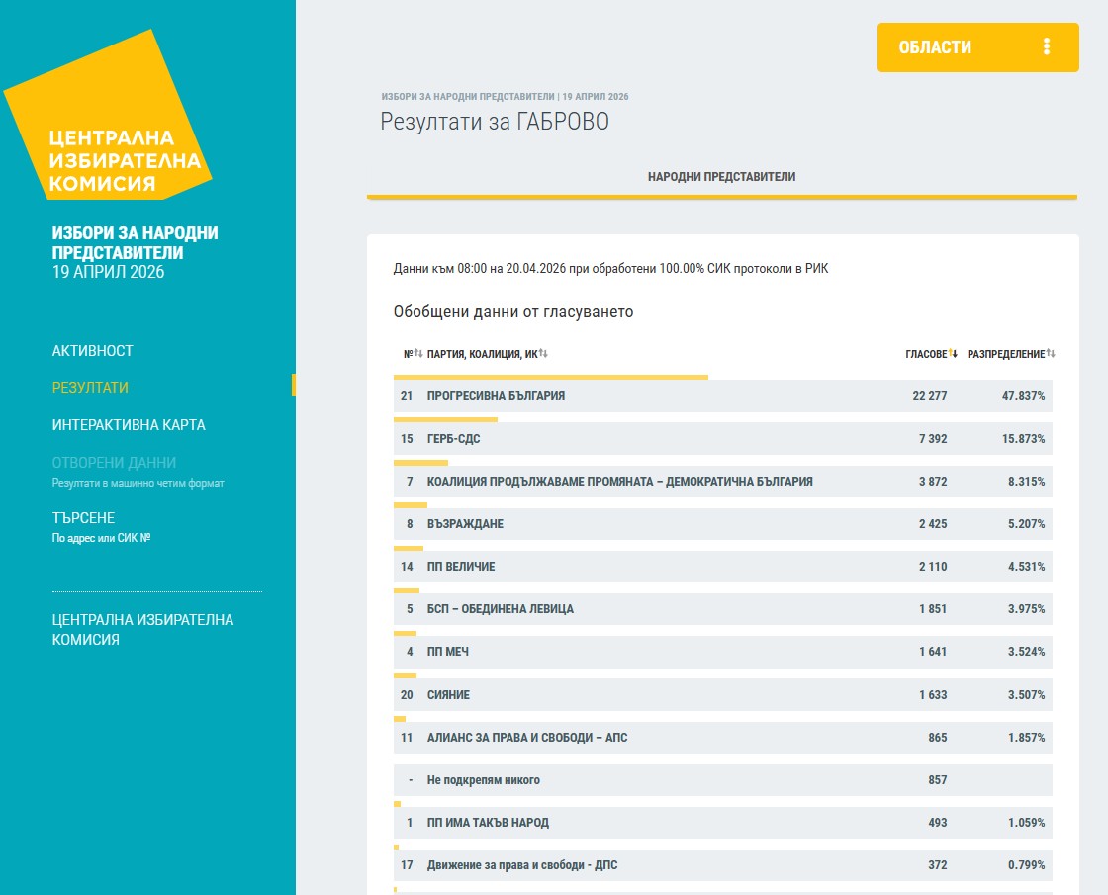Click the yellow bar above ПРОГРЕСИВНА БЪЛГАРИЯ
The height and width of the screenshot is (895, 1108).
(550, 377)
